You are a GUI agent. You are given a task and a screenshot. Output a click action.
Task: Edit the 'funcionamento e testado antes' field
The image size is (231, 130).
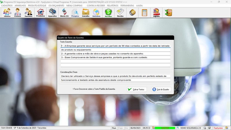(115, 80)
